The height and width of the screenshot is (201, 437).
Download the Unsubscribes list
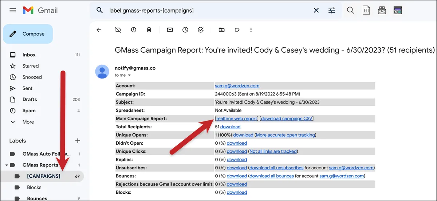[237, 168]
